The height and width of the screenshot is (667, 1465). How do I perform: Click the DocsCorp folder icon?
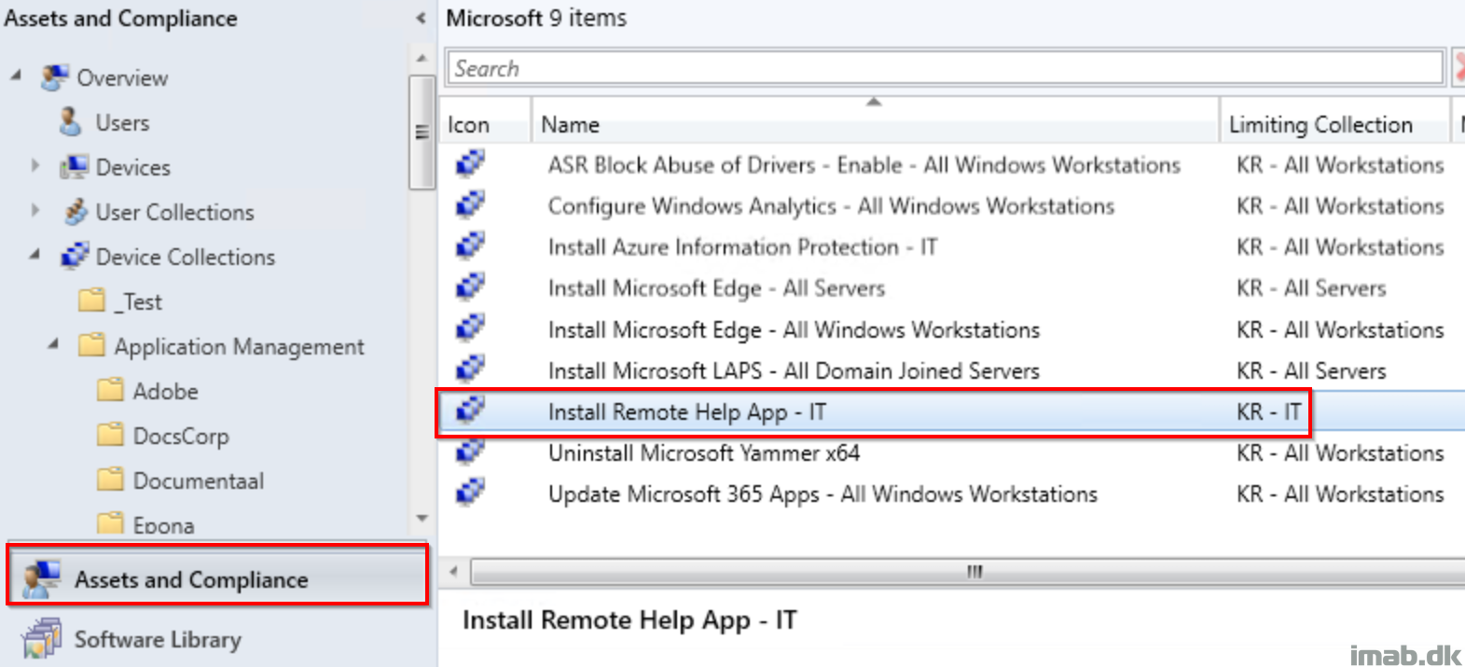pyautogui.click(x=110, y=435)
